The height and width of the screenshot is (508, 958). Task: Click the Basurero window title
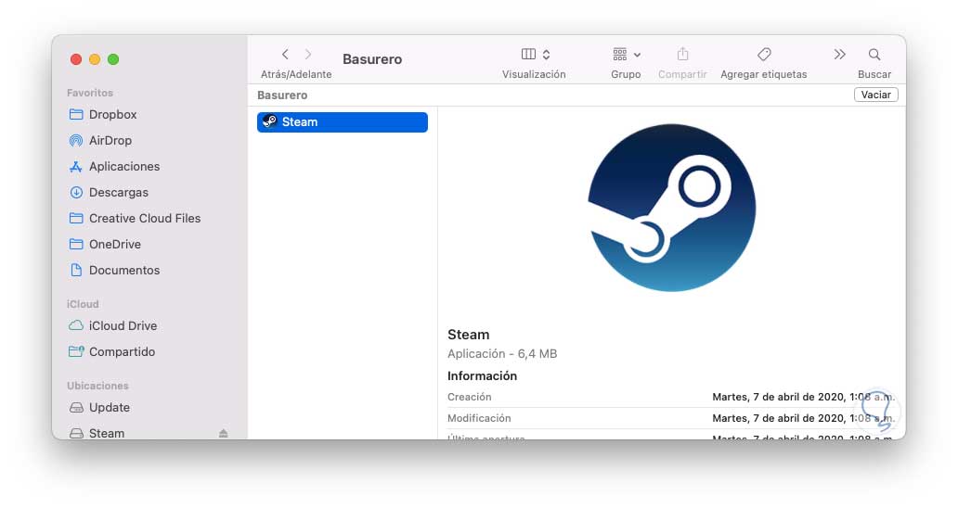tap(372, 59)
